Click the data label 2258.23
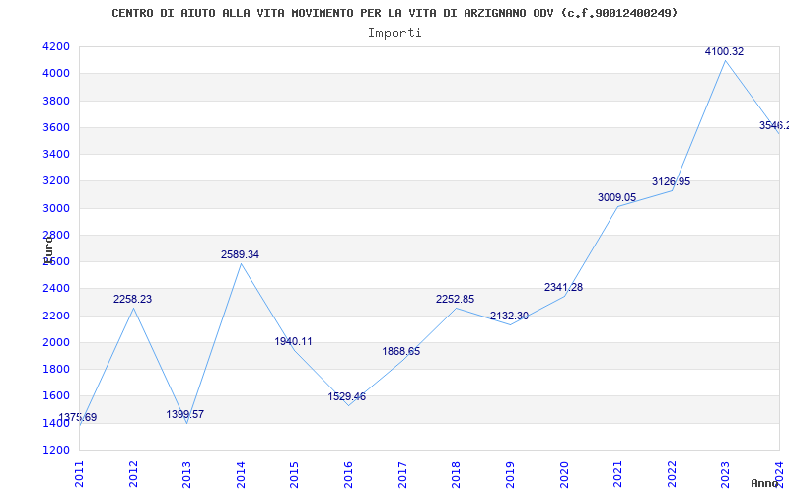This screenshot has height=493, width=789. (x=132, y=299)
